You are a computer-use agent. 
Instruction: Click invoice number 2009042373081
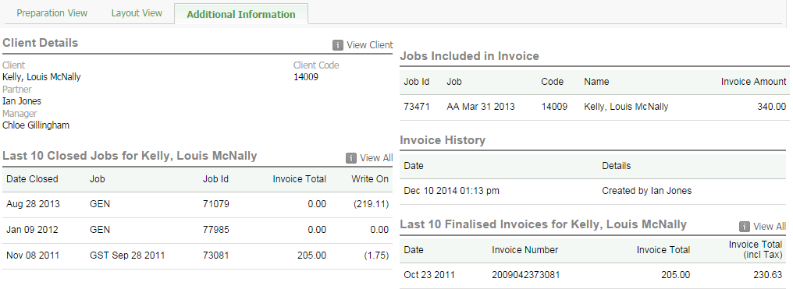pyautogui.click(x=525, y=276)
